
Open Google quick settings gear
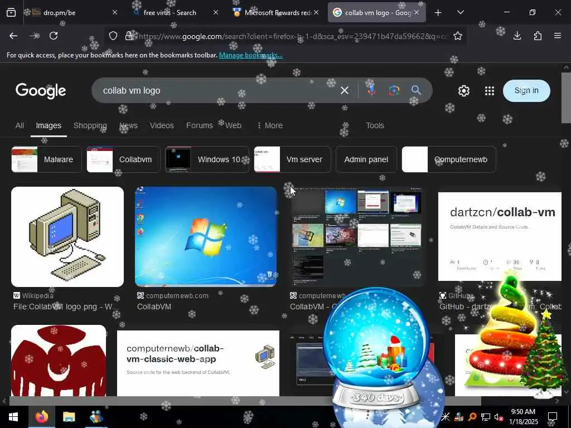click(463, 91)
